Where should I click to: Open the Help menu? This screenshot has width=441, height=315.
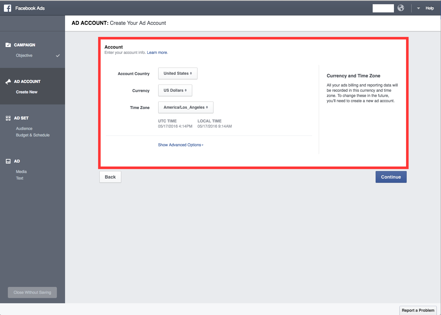tap(430, 8)
